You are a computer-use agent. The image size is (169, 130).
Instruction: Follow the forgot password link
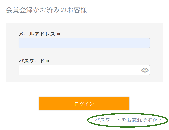point(128,120)
